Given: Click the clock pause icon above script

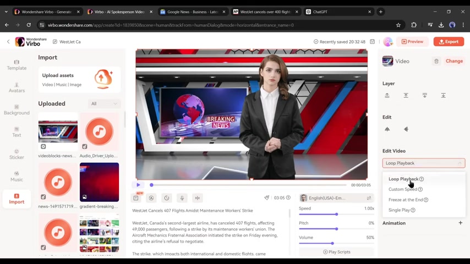Looking at the screenshot, I should 166,198.
